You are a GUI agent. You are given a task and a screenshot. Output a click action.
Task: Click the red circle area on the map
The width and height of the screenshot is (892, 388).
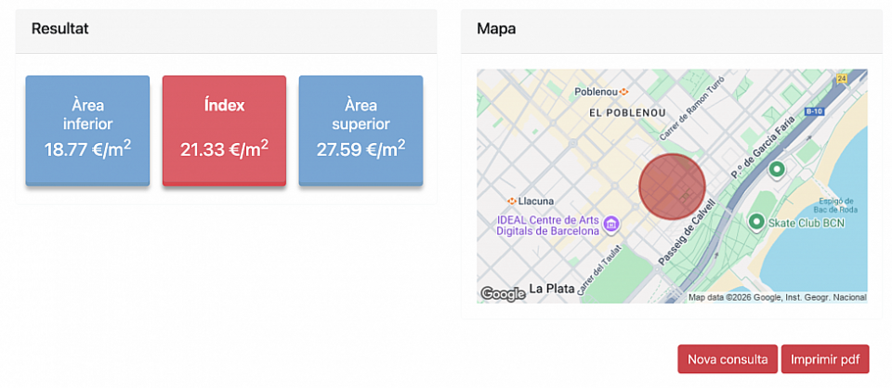point(672,188)
